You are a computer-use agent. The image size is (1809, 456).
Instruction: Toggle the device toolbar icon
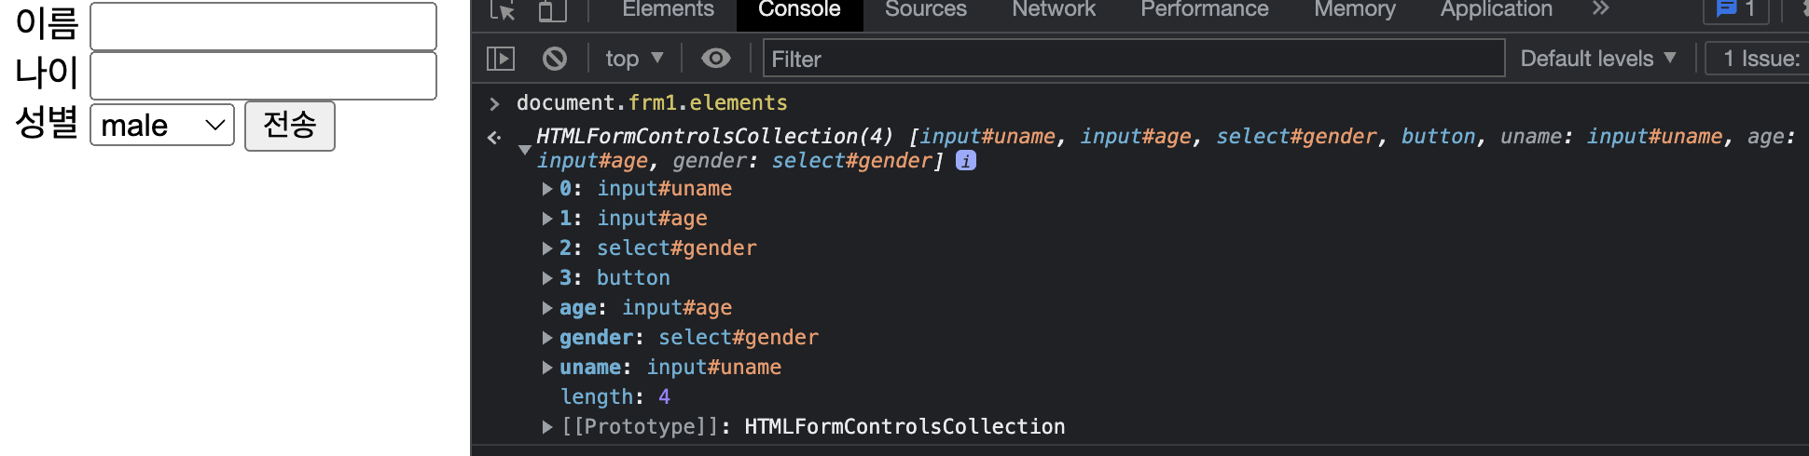(x=552, y=9)
